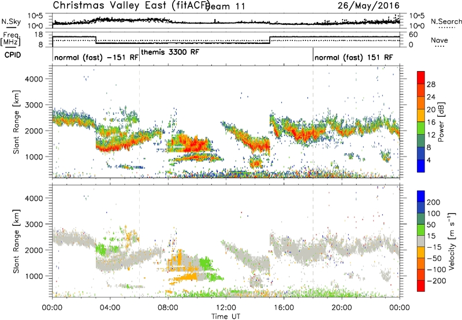Viewport: 462px width, 320px height.
Task: Click the red bottom of velocity color bar
Action: pyautogui.click(x=421, y=286)
